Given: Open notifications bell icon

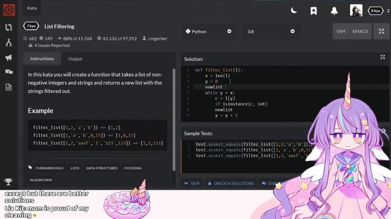Looking at the screenshot, I should pyautogui.click(x=334, y=11).
